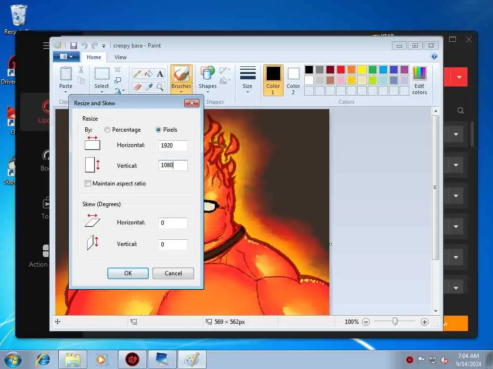Open Paint Help question mark icon
This screenshot has height=369, width=493.
[x=434, y=57]
